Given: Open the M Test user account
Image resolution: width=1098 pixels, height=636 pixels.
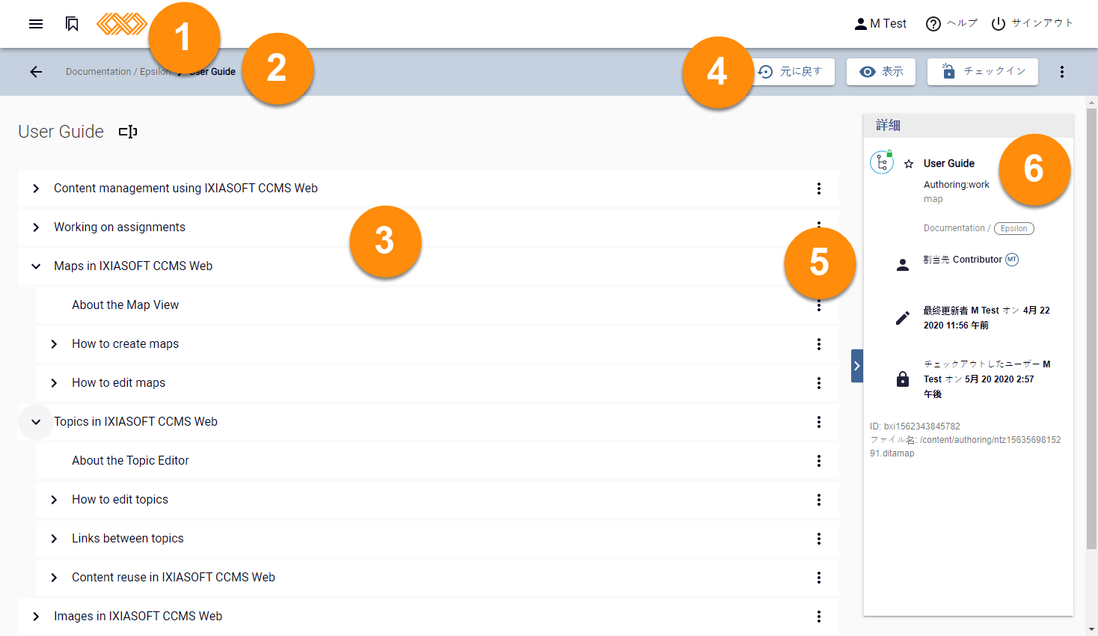Looking at the screenshot, I should click(880, 24).
